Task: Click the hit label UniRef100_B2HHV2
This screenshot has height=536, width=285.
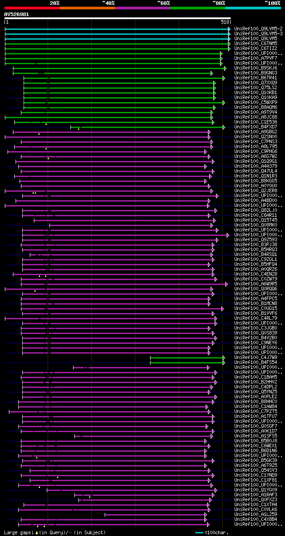Action: tap(256, 382)
